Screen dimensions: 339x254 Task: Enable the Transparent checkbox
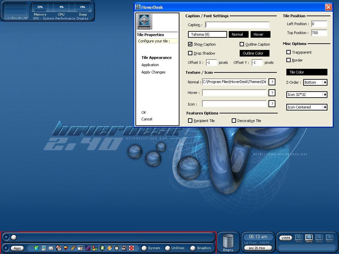(x=289, y=52)
